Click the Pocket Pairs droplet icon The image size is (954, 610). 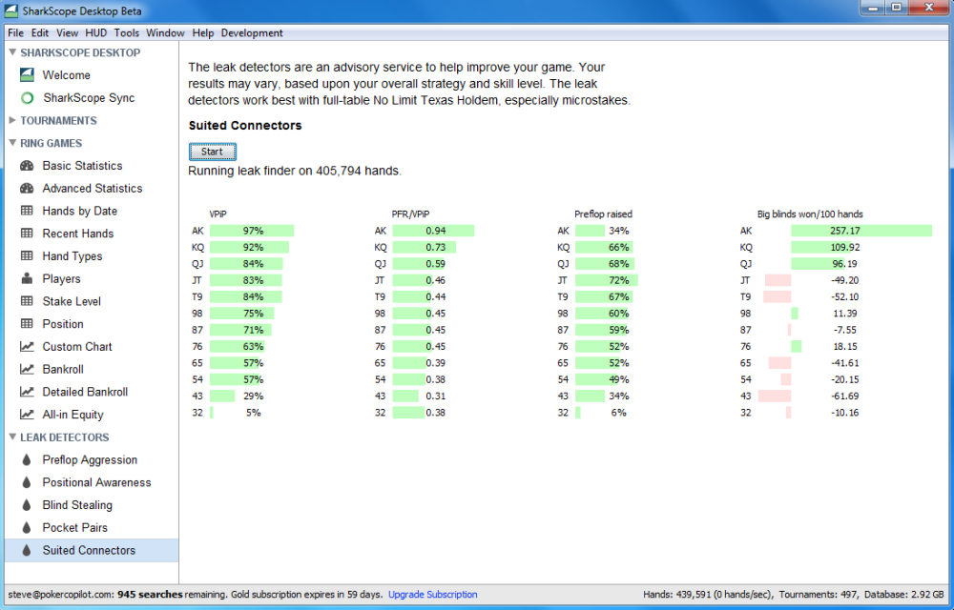27,527
